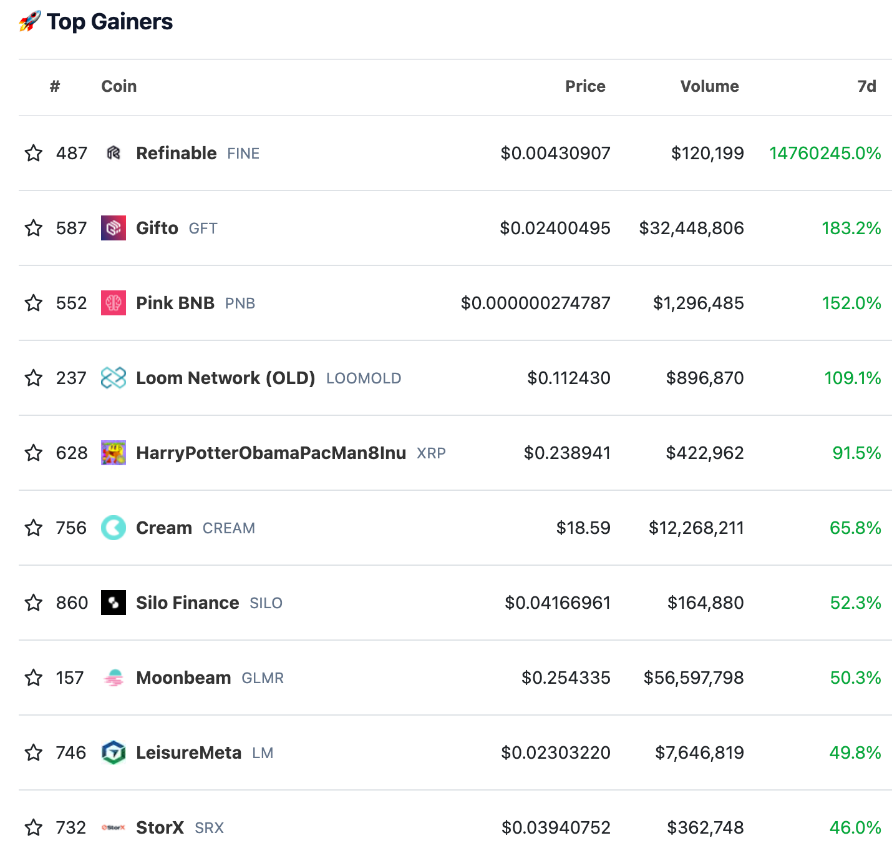
Task: Click the Pink BNB coin logo
Action: coord(114,303)
